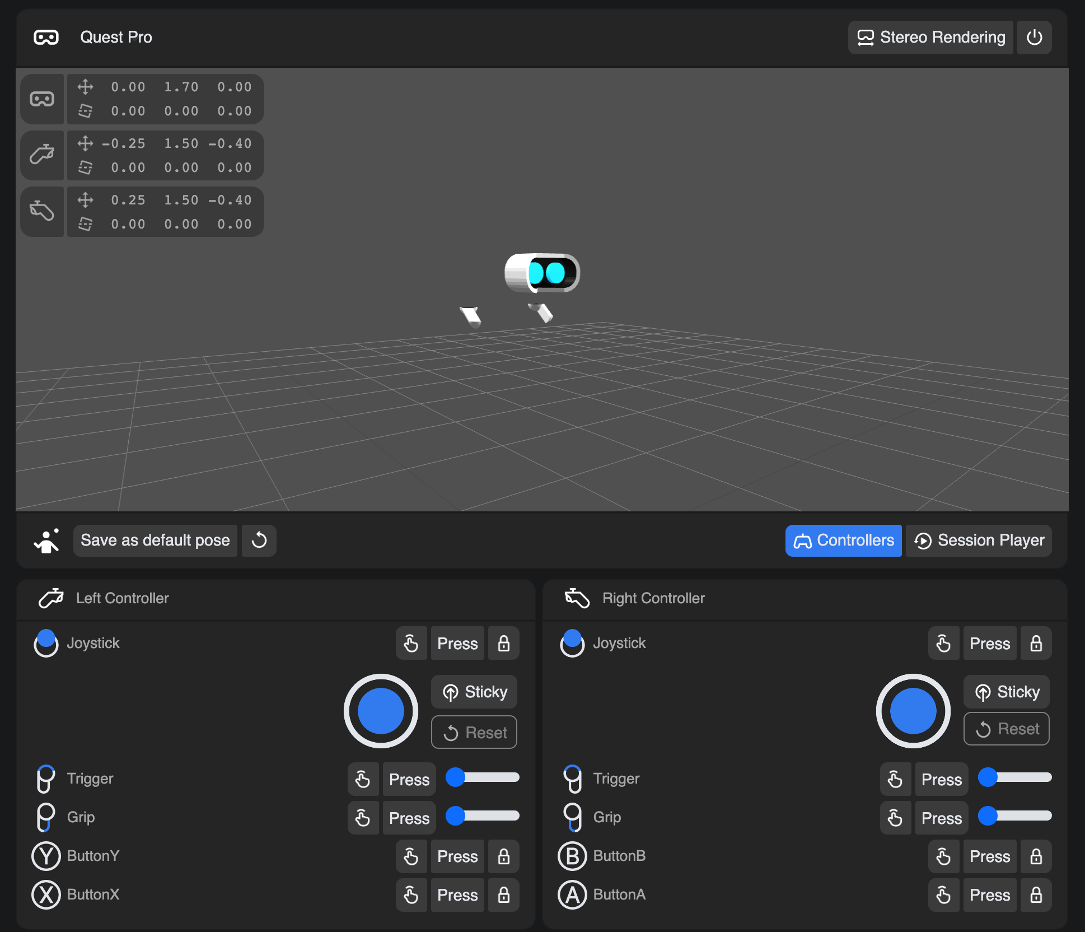The width and height of the screenshot is (1085, 932).
Task: Toggle Sticky mode on right joystick
Action: (x=1008, y=692)
